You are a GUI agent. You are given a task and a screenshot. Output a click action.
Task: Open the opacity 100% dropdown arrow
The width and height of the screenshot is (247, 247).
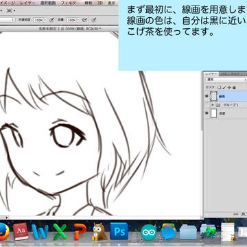pos(45,20)
